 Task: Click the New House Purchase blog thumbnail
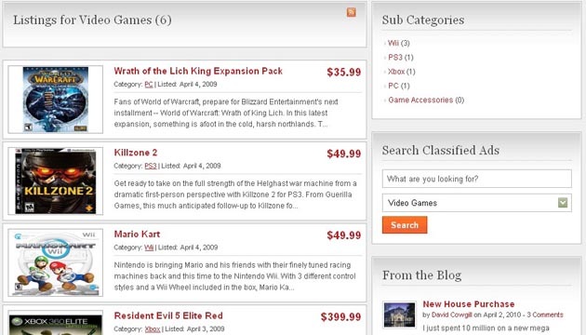coord(399,315)
